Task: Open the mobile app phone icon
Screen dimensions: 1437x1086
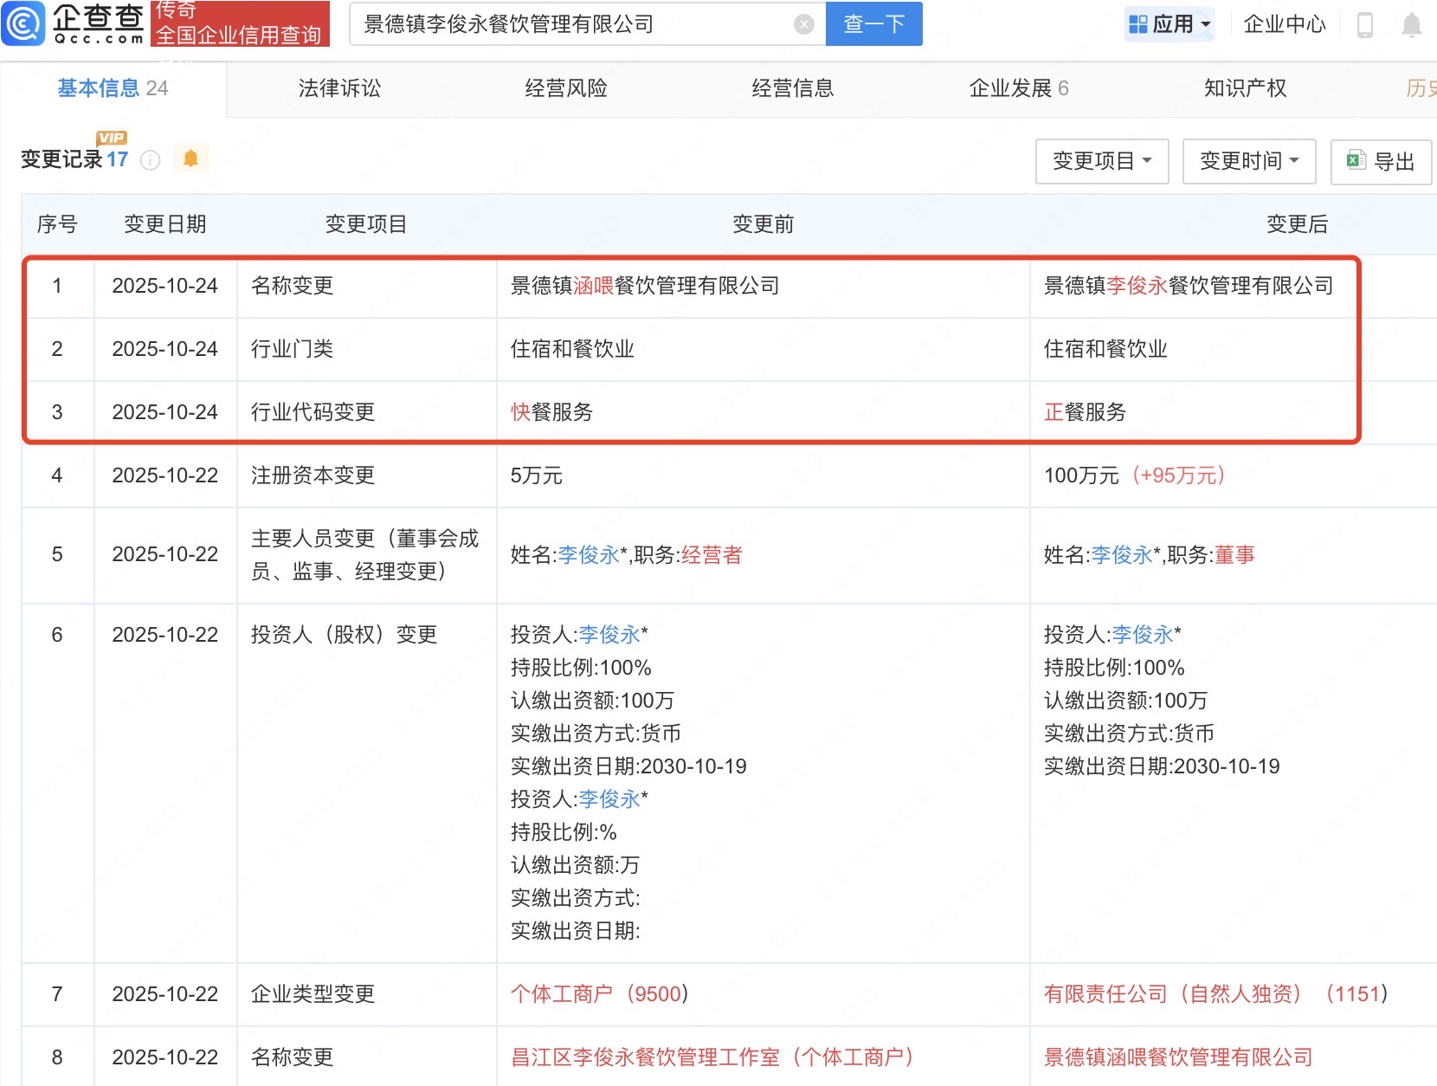Action: (1364, 25)
